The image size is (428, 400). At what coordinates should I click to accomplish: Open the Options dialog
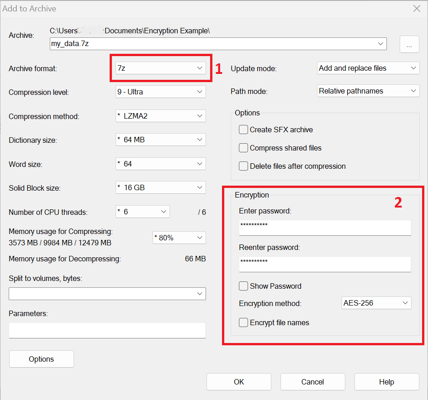pos(41,359)
